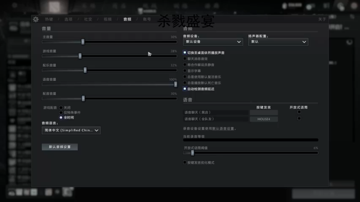This screenshot has height=202, width=360.
Task: Select the 仅特殊事件 radio option
Action: pos(61,113)
